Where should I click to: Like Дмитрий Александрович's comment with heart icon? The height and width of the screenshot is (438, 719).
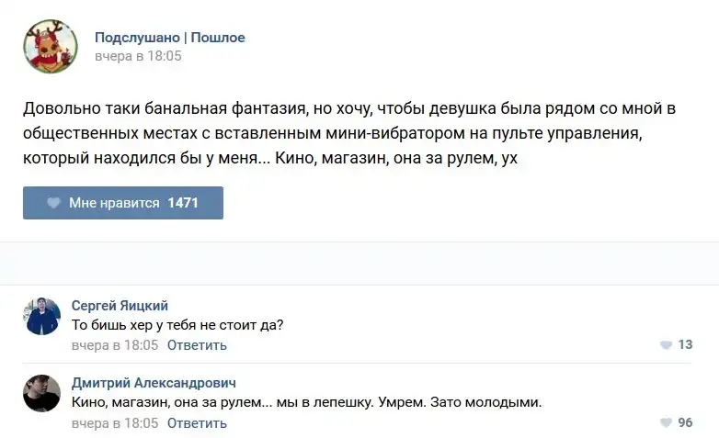click(x=666, y=423)
